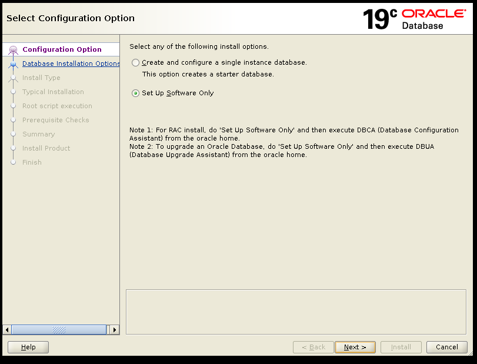Open Help for the installer
This screenshot has height=364, width=477.
(28, 347)
